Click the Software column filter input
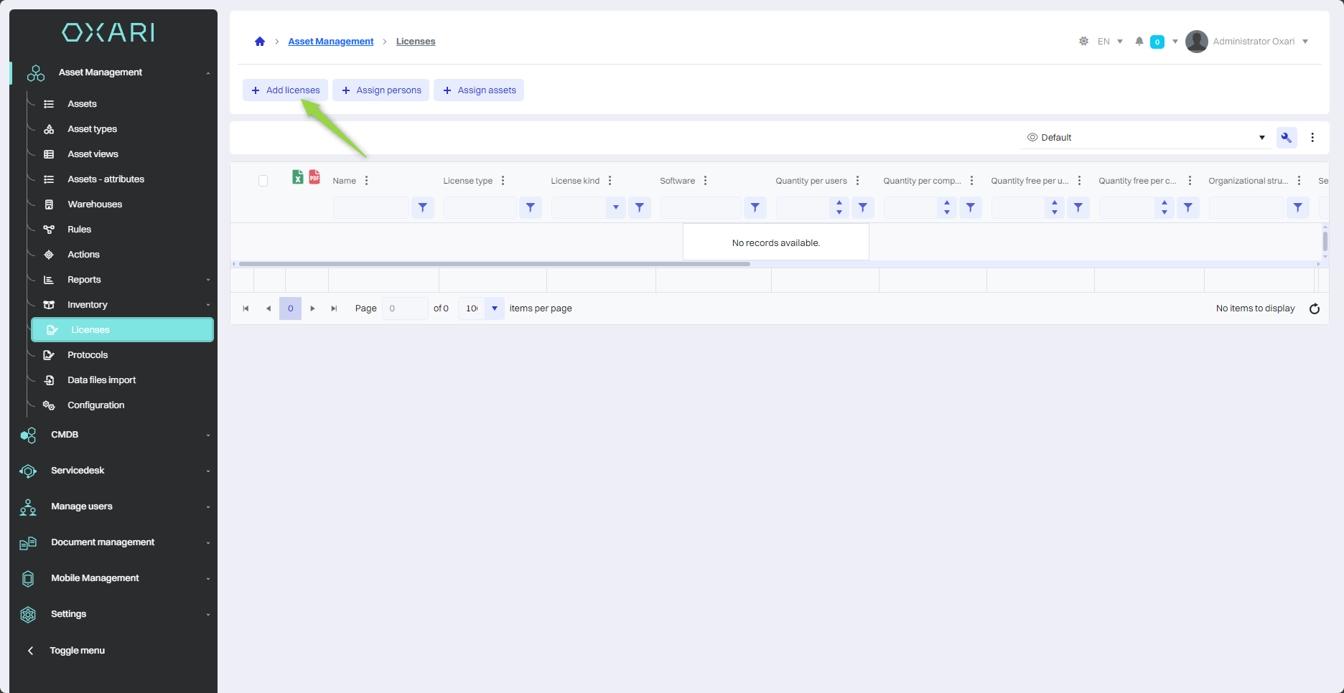Viewport: 1344px width, 693px height. pyautogui.click(x=700, y=208)
